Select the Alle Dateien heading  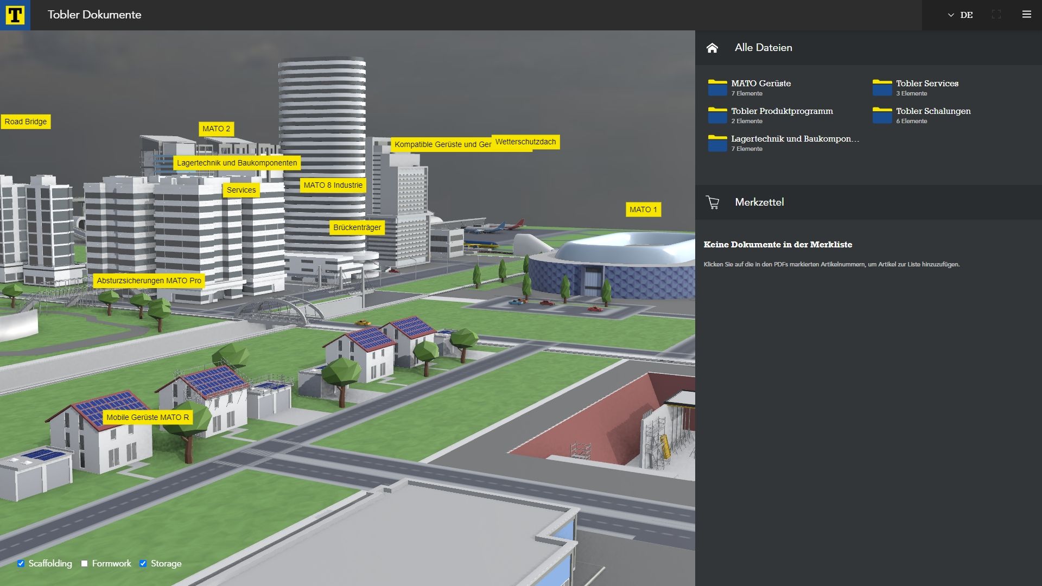point(763,48)
